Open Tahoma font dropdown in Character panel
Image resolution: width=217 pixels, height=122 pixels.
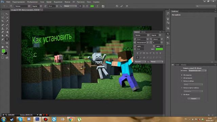(x=148, y=35)
